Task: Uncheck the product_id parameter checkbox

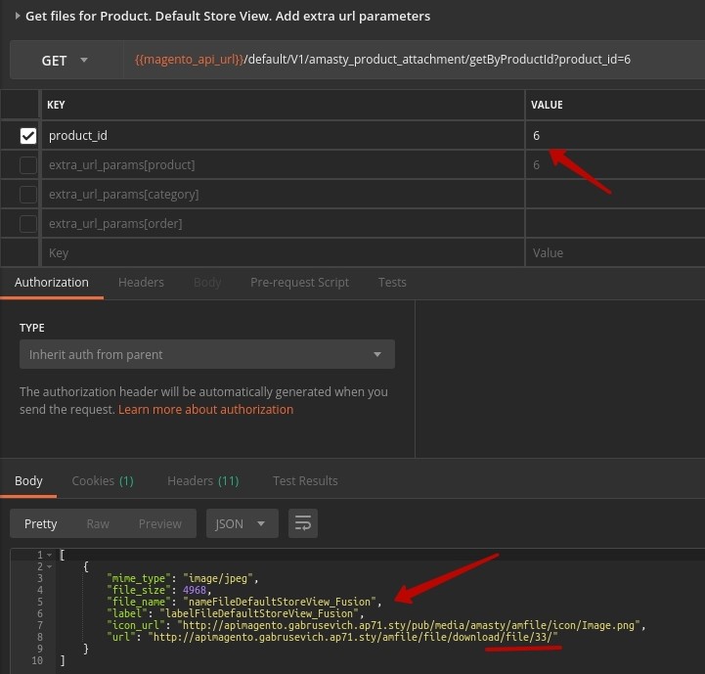Action: pyautogui.click(x=28, y=136)
